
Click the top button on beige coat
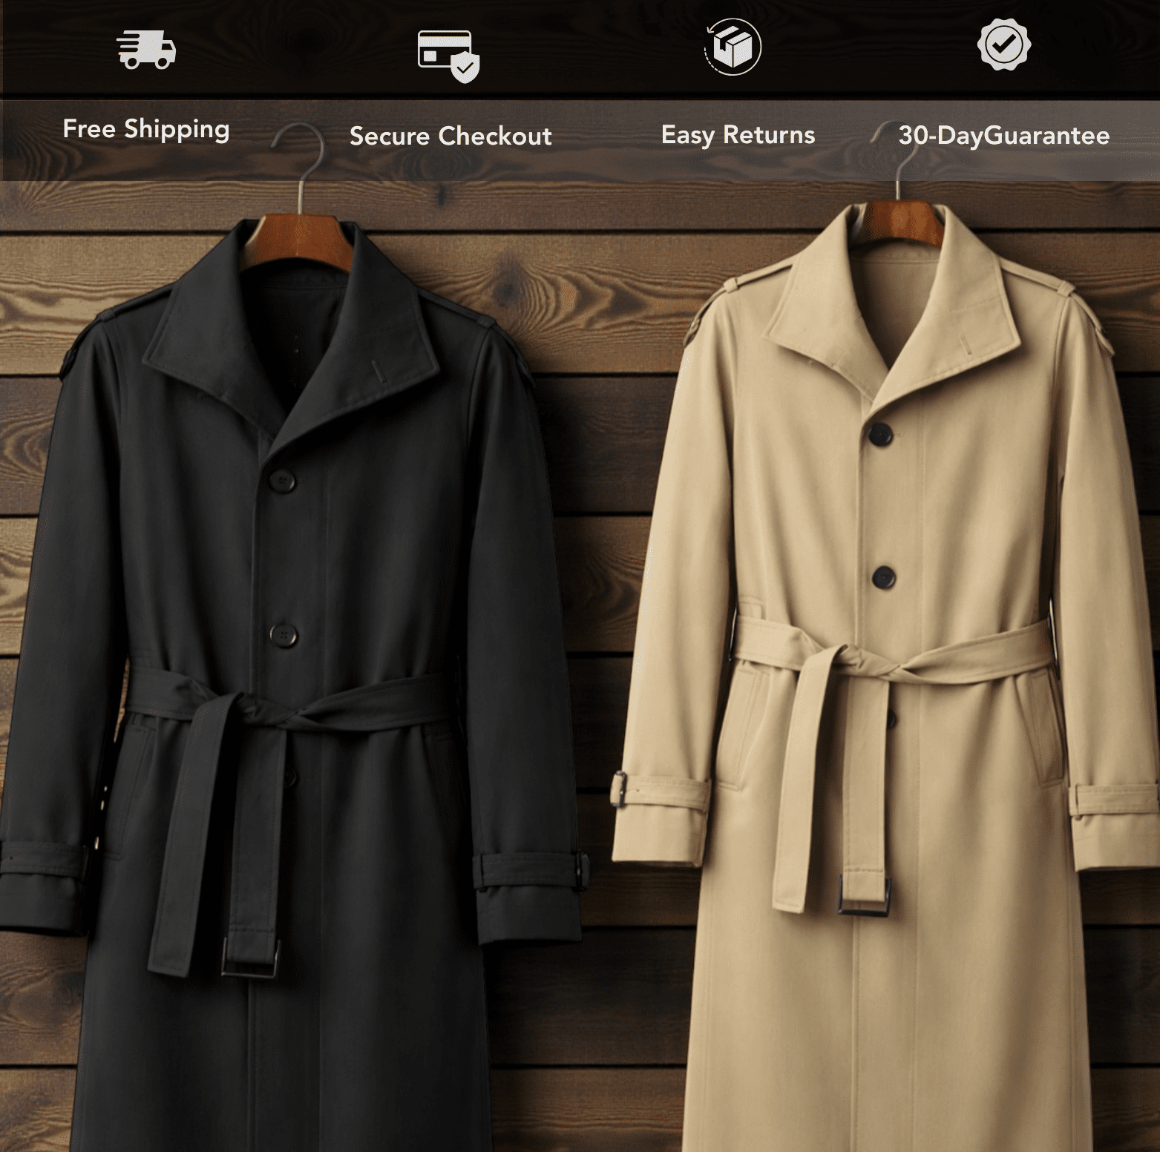pyautogui.click(x=881, y=435)
